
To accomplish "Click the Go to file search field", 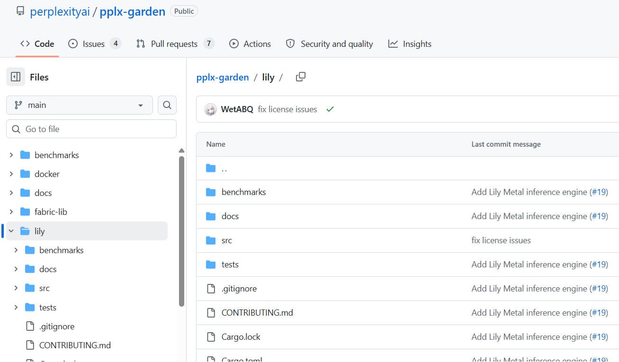I will tap(91, 129).
